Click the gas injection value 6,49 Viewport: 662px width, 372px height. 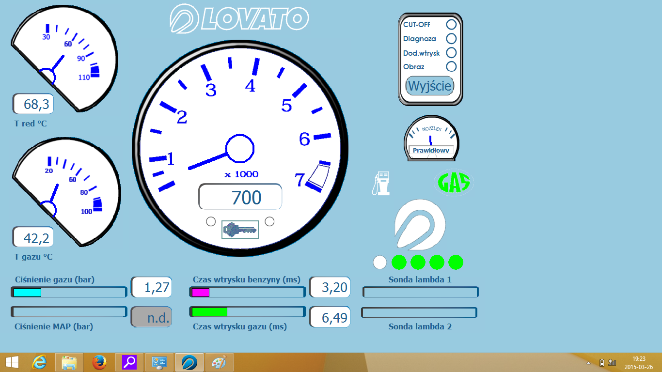point(330,317)
